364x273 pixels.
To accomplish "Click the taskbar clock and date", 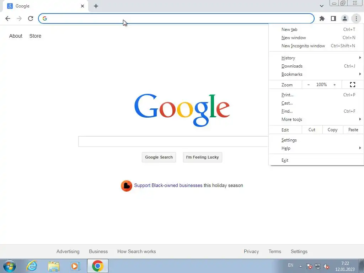I will pos(345,266).
